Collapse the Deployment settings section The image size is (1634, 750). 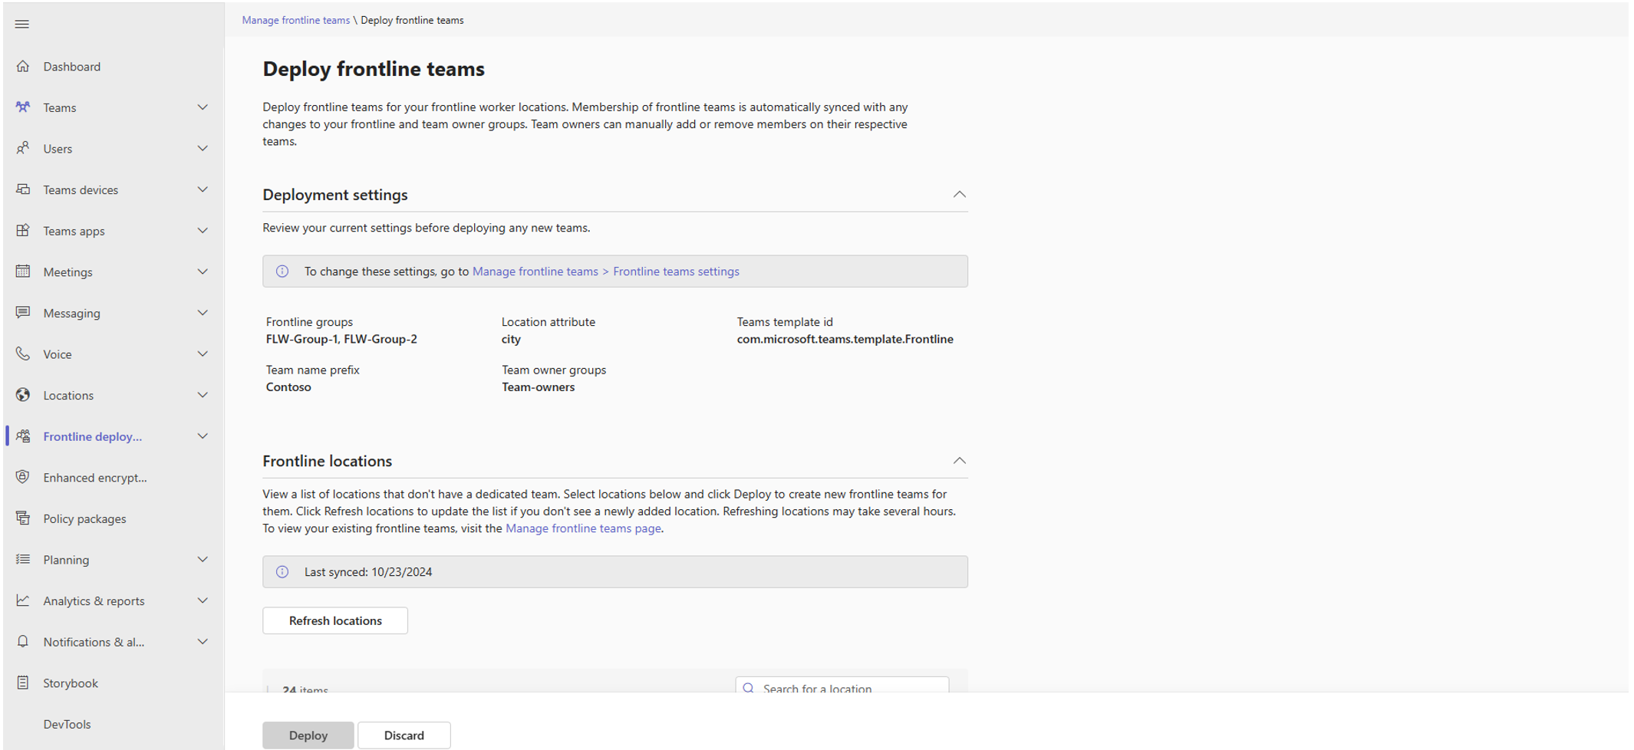click(959, 195)
